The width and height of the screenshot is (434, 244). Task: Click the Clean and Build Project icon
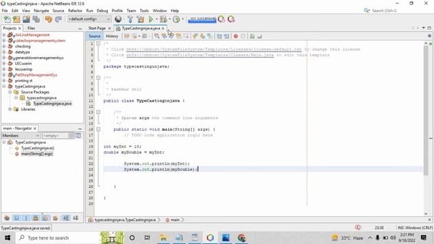pyautogui.click(x=140, y=19)
